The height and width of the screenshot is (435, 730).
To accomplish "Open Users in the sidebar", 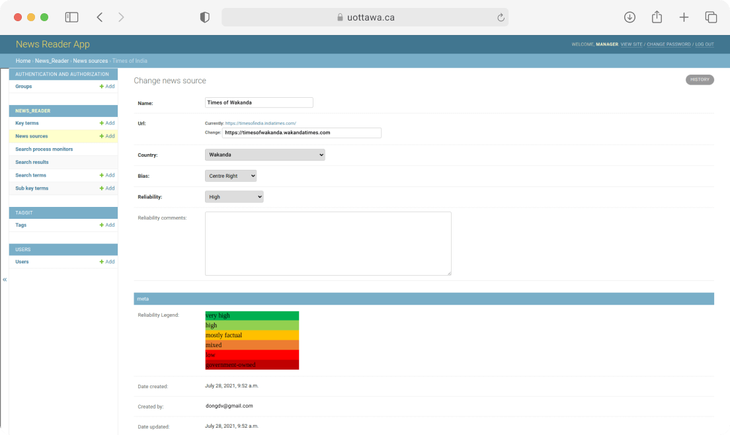I will pos(22,262).
